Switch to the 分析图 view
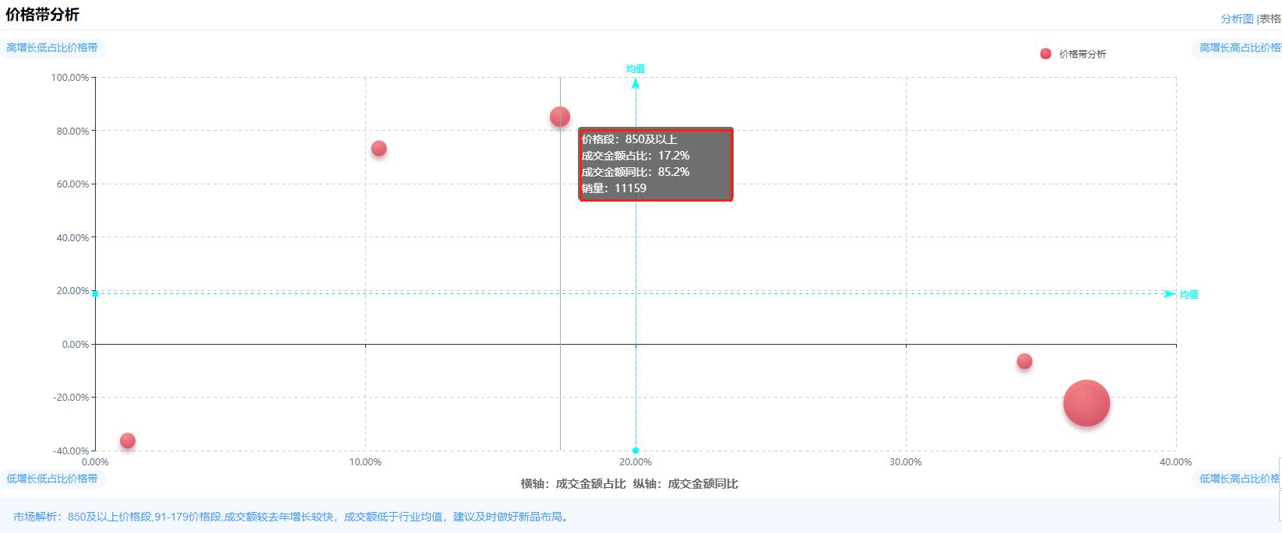1282x533 pixels. pyautogui.click(x=1237, y=19)
